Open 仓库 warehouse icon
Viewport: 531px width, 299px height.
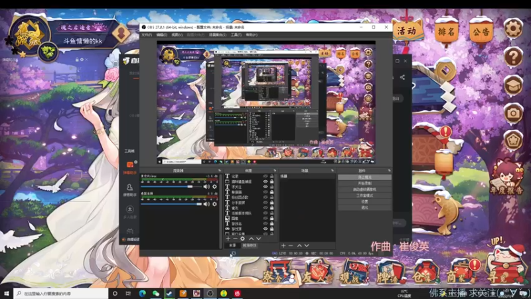point(425,272)
